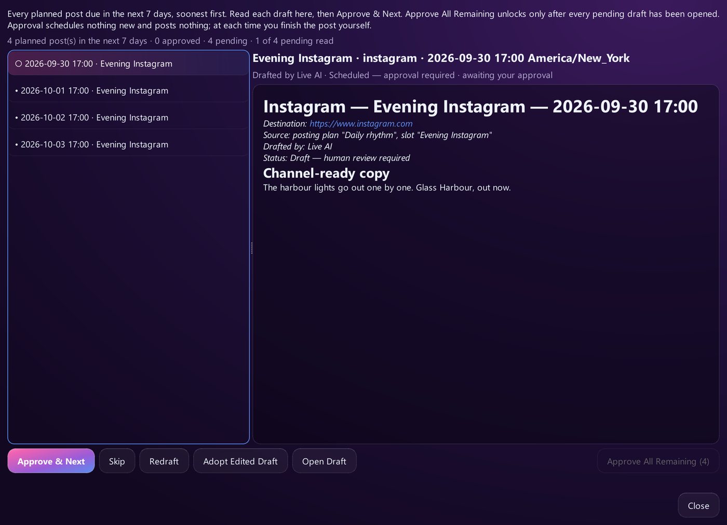Click the Source posting plan "Daily rhythm" line
Viewport: 727px width, 525px height.
pyautogui.click(x=378, y=135)
